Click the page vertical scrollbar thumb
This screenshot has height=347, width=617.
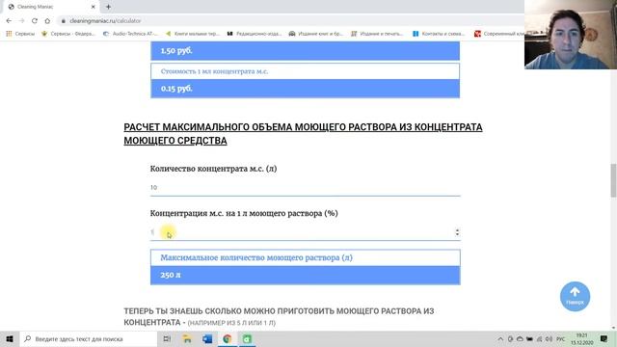613,180
